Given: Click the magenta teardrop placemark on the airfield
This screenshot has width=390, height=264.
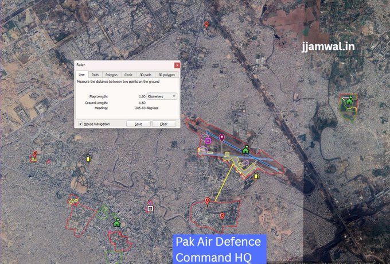Looking at the screenshot, I should point(221,137).
